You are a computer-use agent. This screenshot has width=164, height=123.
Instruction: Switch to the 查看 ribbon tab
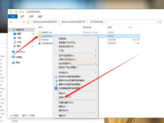40,17
